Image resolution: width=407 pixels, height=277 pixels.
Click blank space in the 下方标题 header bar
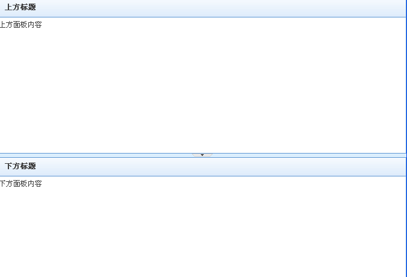(x=221, y=167)
